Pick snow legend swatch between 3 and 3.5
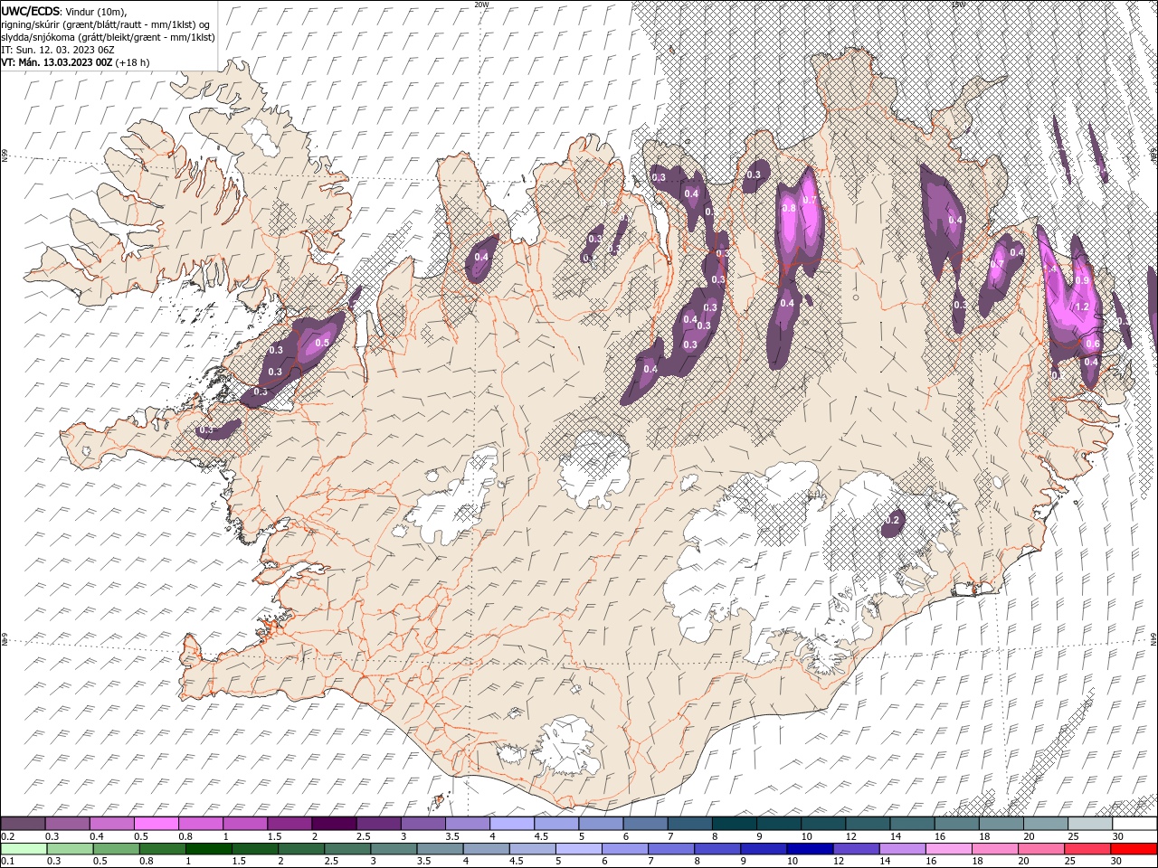This screenshot has width=1158, height=868. (423, 824)
